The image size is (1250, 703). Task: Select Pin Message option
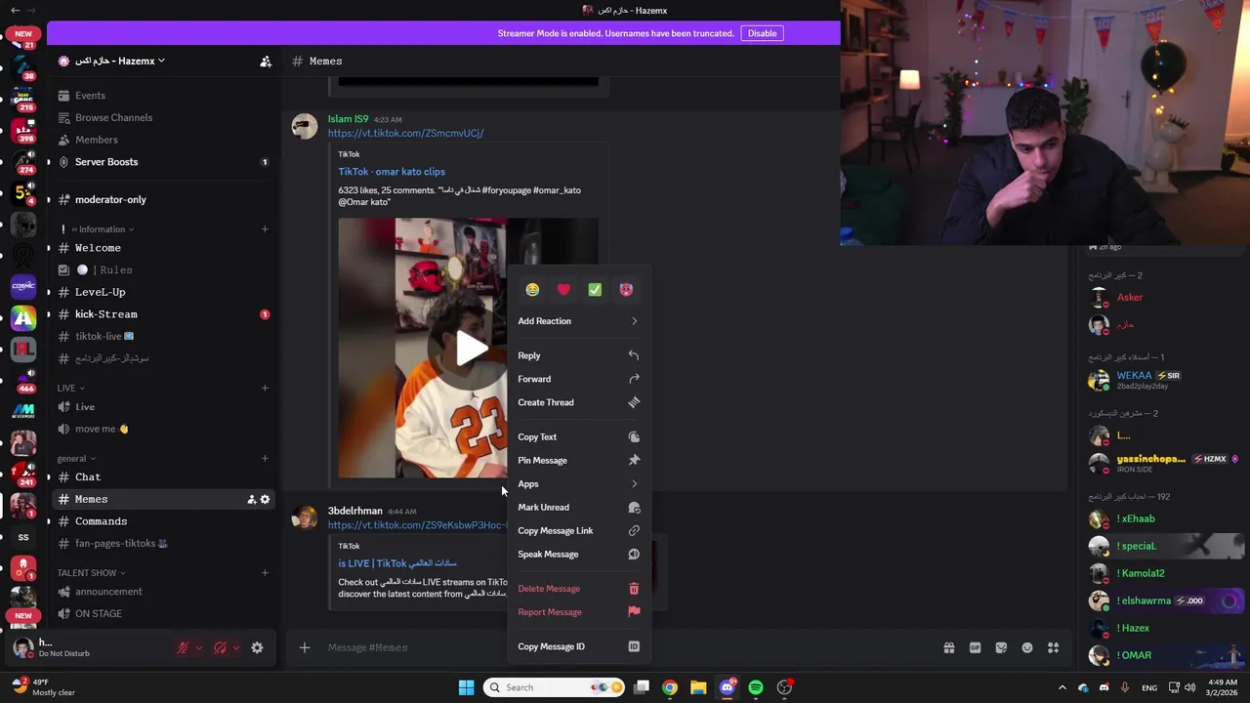pos(578,461)
